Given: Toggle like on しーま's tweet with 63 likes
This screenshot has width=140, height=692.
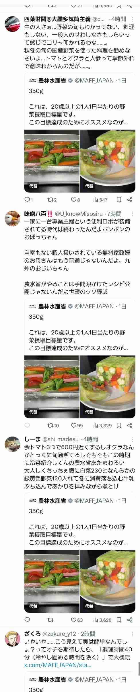Looking at the screenshot, I should click(77, 620).
